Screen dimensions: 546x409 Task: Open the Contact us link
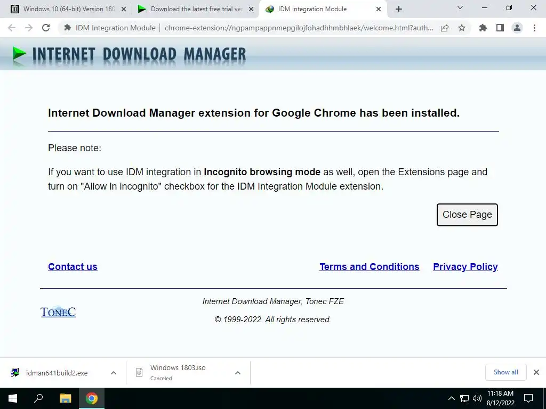(x=73, y=267)
